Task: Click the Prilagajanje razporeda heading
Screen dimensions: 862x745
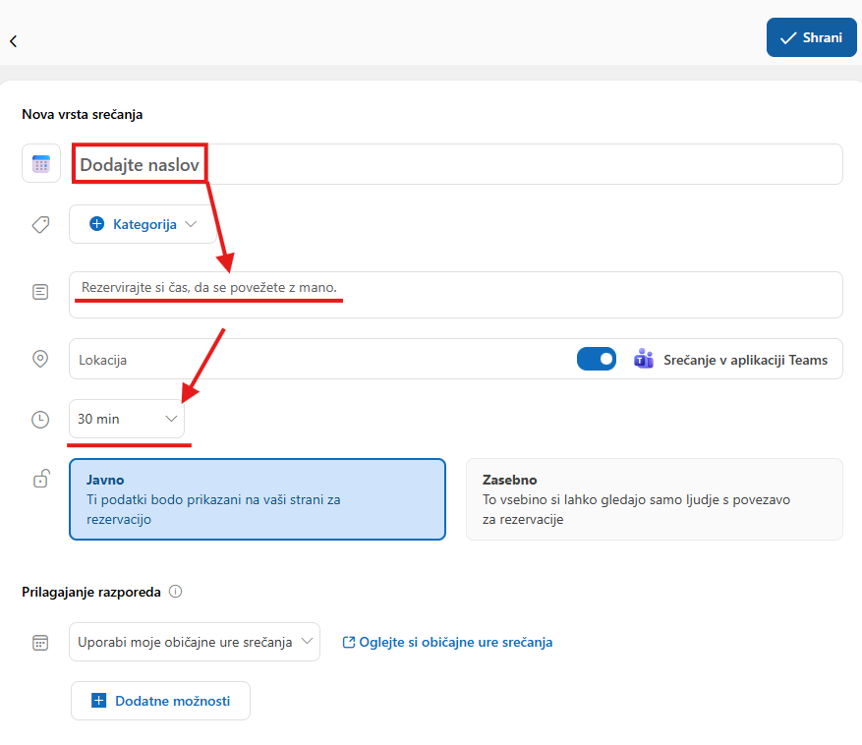Action: coord(91,592)
